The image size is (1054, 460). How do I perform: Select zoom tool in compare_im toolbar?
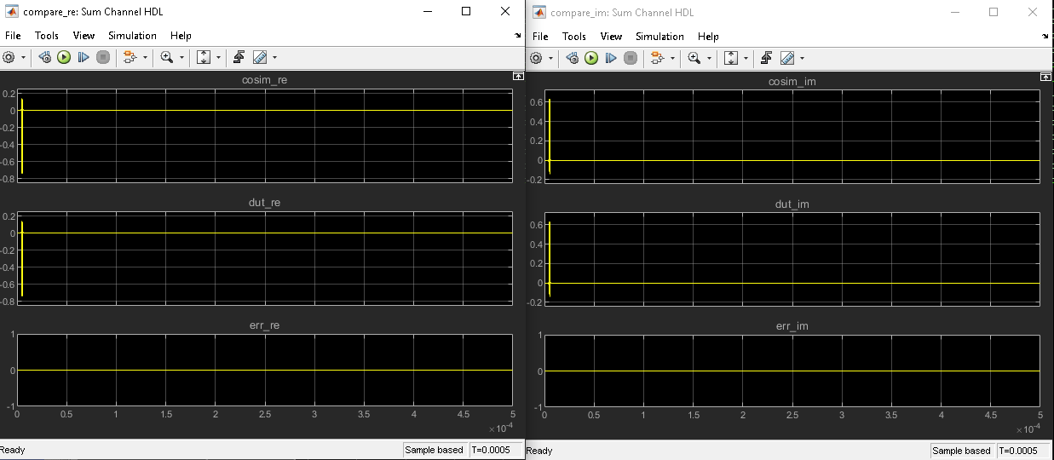pos(694,58)
